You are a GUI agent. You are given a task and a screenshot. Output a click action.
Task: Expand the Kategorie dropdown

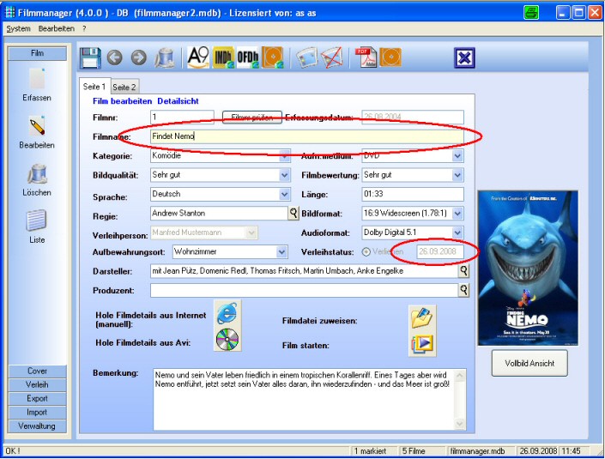pyautogui.click(x=285, y=156)
